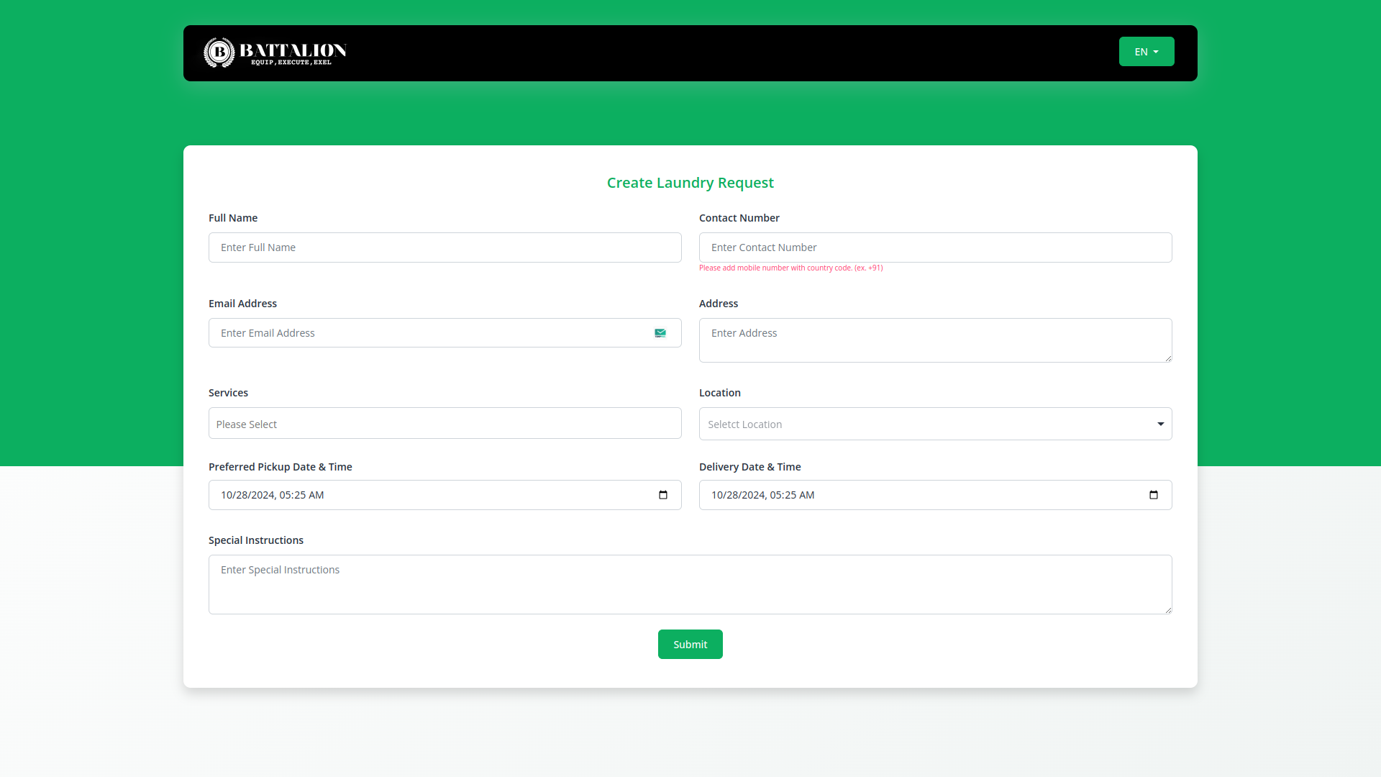Click the country code hint text
1381x777 pixels.
[790, 268]
